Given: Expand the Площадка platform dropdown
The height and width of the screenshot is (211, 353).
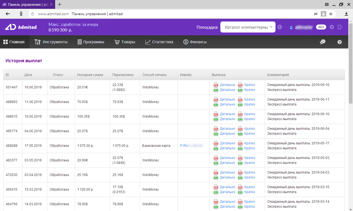Looking at the screenshot, I should coord(248,27).
